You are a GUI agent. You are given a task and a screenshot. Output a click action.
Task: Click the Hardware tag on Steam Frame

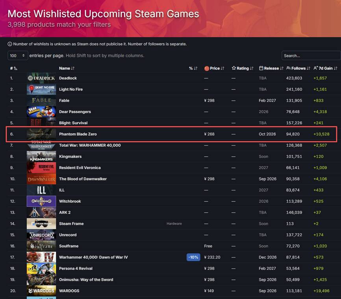click(x=174, y=223)
